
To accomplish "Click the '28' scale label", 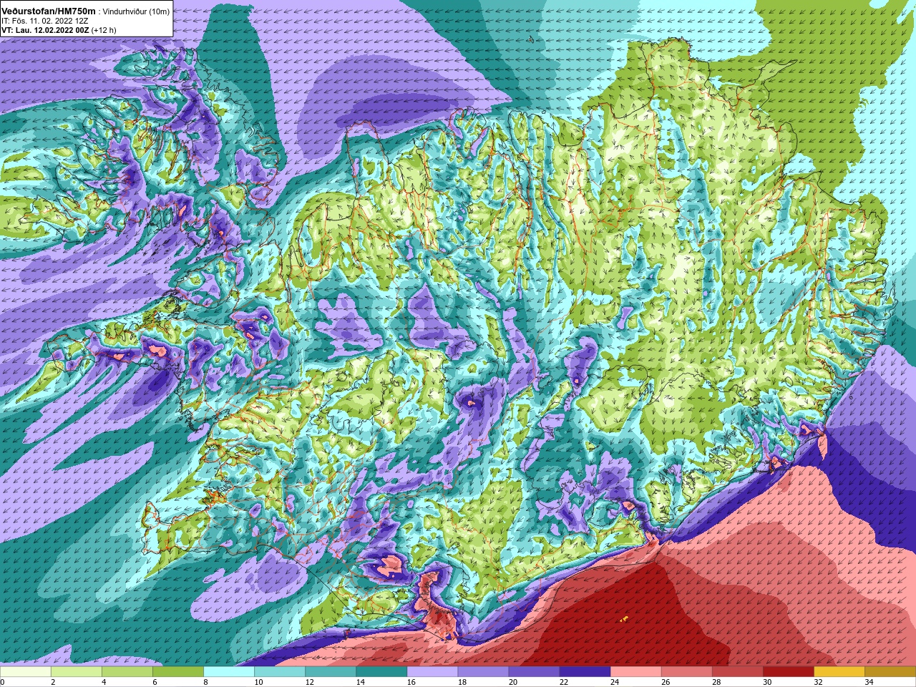I will [716, 682].
